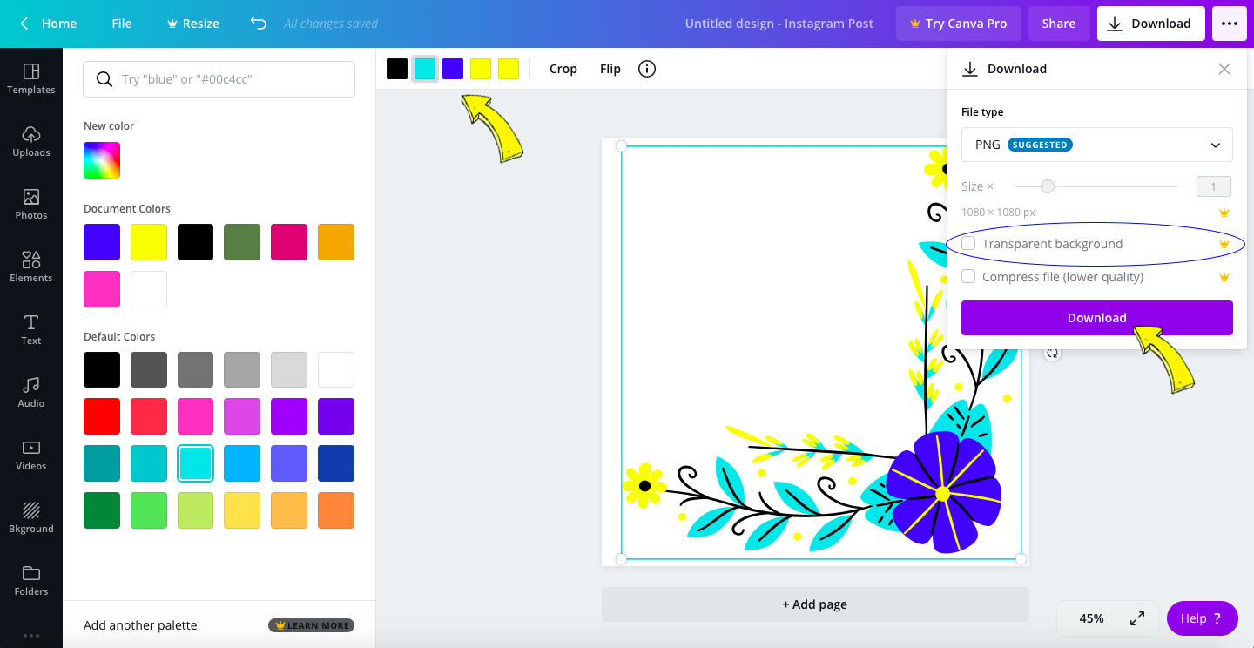The image size is (1254, 648).
Task: Click the rotate handle below the design
Action: (x=1053, y=354)
